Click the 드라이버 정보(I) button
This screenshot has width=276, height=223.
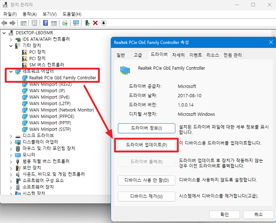[x=146, y=128]
